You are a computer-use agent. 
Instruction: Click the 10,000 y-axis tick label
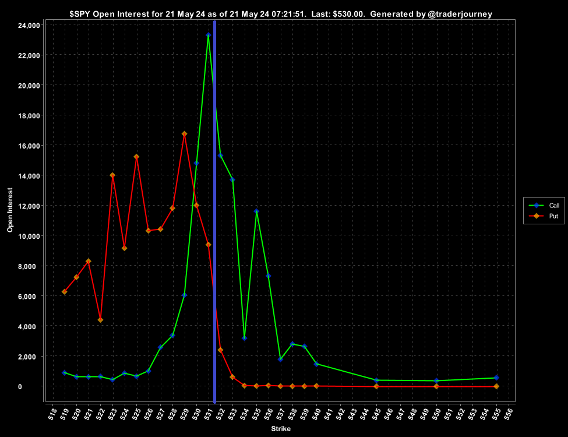click(29, 236)
